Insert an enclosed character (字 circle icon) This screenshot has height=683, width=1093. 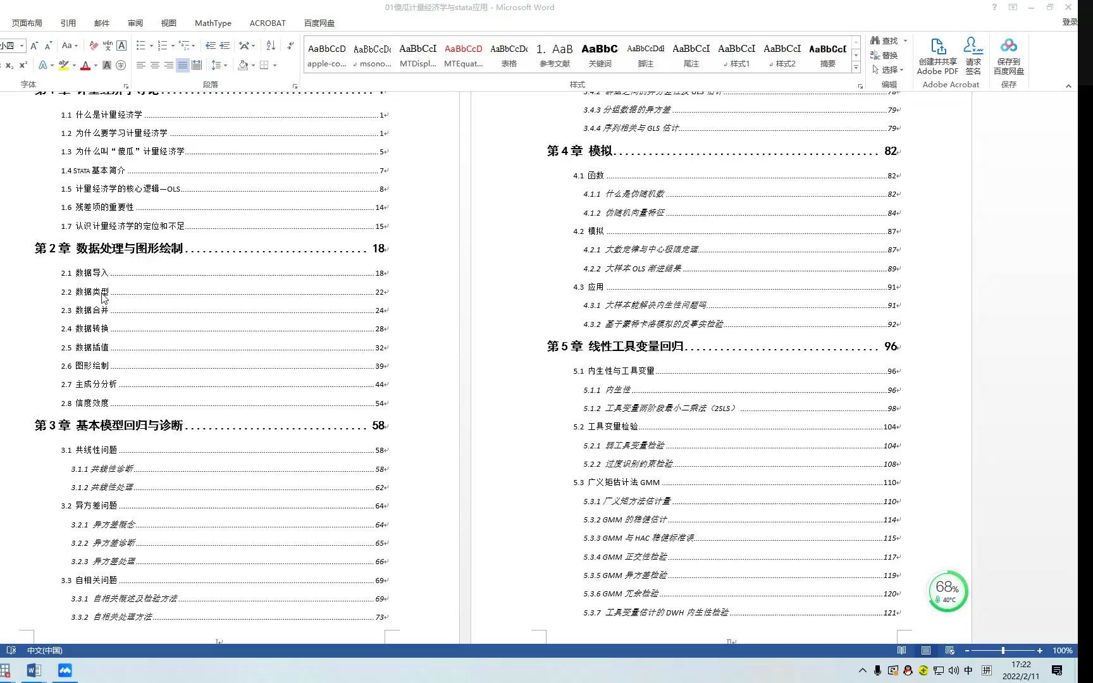[x=121, y=65]
